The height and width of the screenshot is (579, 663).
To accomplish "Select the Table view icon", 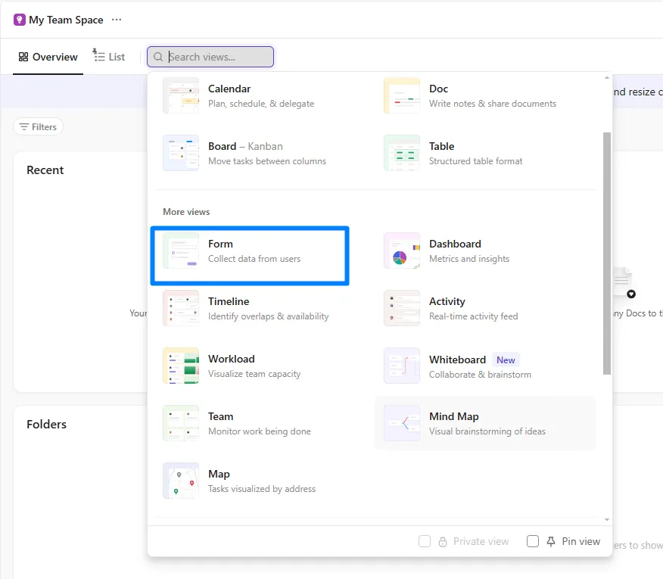I will pyautogui.click(x=402, y=153).
